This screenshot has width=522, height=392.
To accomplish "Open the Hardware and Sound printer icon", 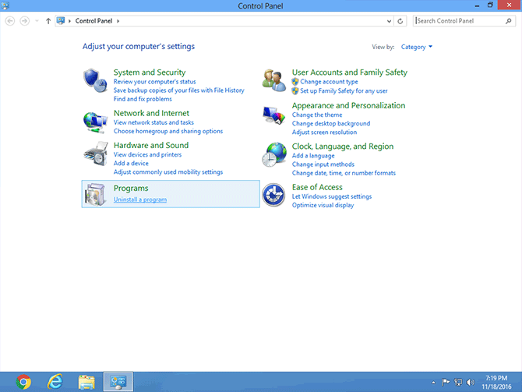I will (x=96, y=154).
